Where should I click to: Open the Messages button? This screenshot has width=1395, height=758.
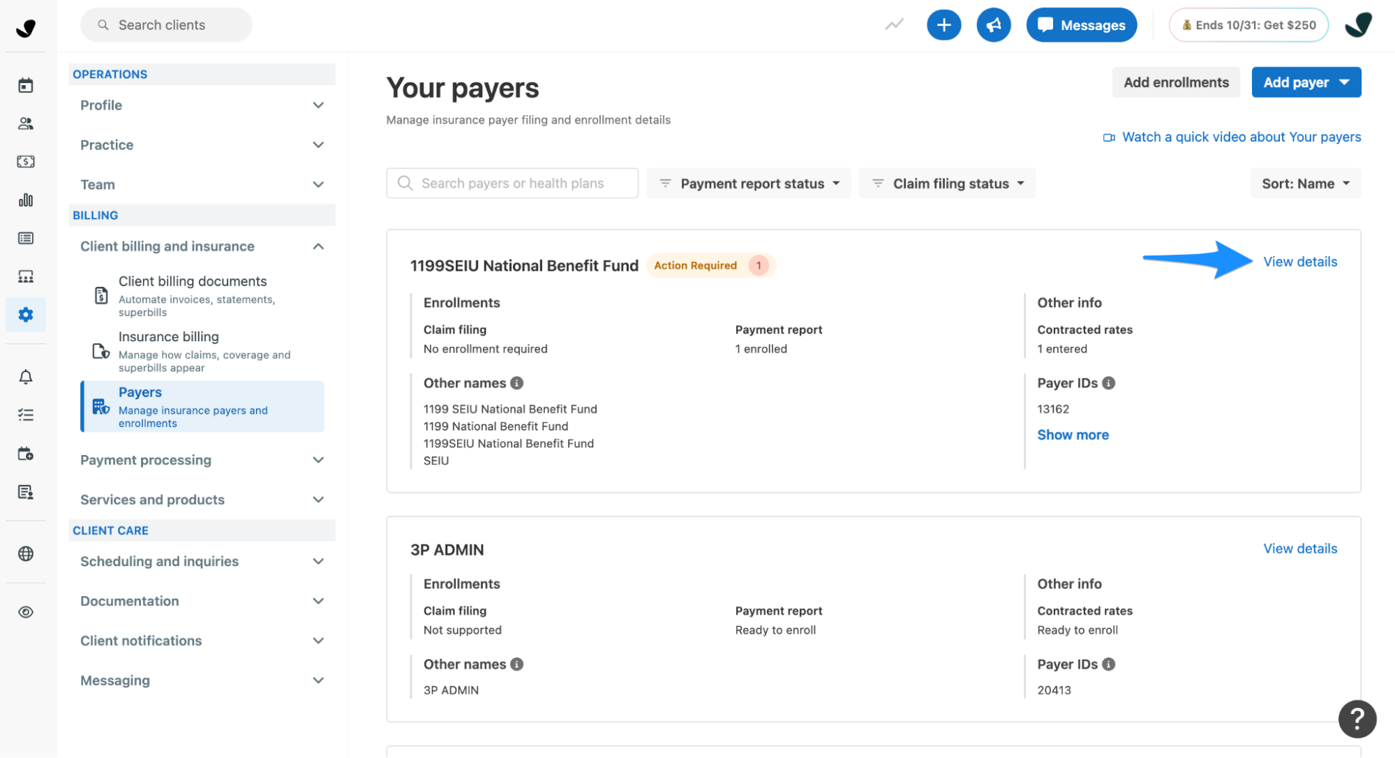pyautogui.click(x=1081, y=25)
